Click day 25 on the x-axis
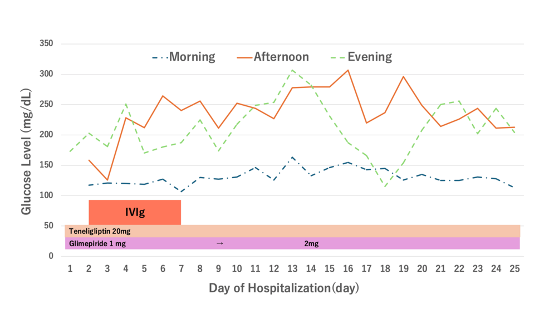 514,269
